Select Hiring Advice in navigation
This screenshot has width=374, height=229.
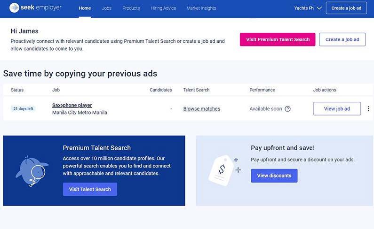pyautogui.click(x=163, y=8)
